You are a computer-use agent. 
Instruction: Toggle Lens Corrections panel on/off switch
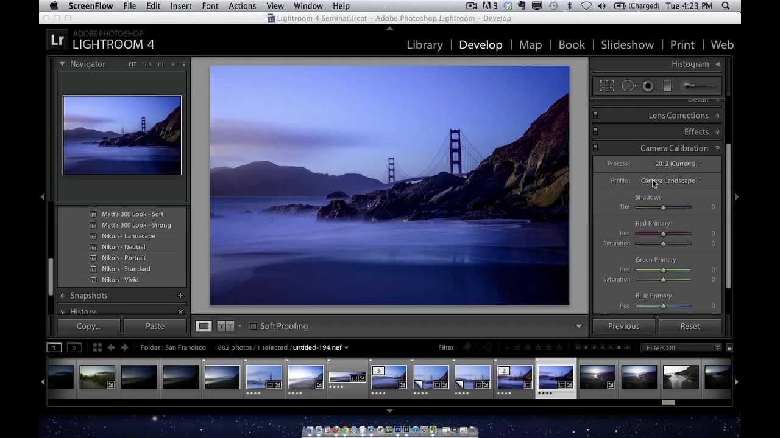pyautogui.click(x=595, y=114)
